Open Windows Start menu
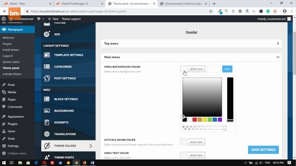 [4, 163]
